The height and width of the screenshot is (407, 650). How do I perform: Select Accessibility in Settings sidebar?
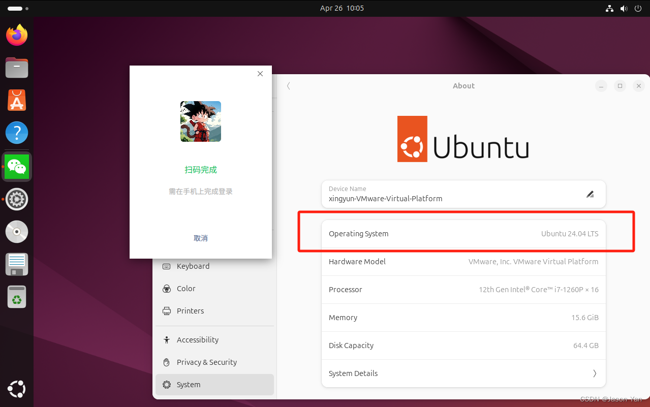coord(214,340)
